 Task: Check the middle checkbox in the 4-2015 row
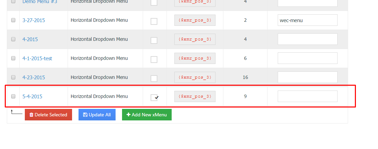coord(154,40)
